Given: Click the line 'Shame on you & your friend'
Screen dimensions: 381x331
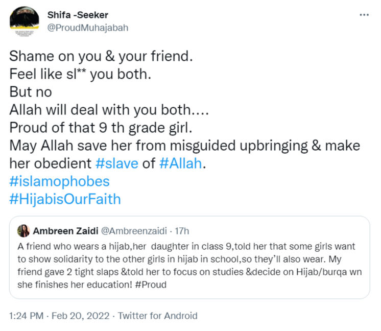Looking at the screenshot, I should pyautogui.click(x=101, y=57).
